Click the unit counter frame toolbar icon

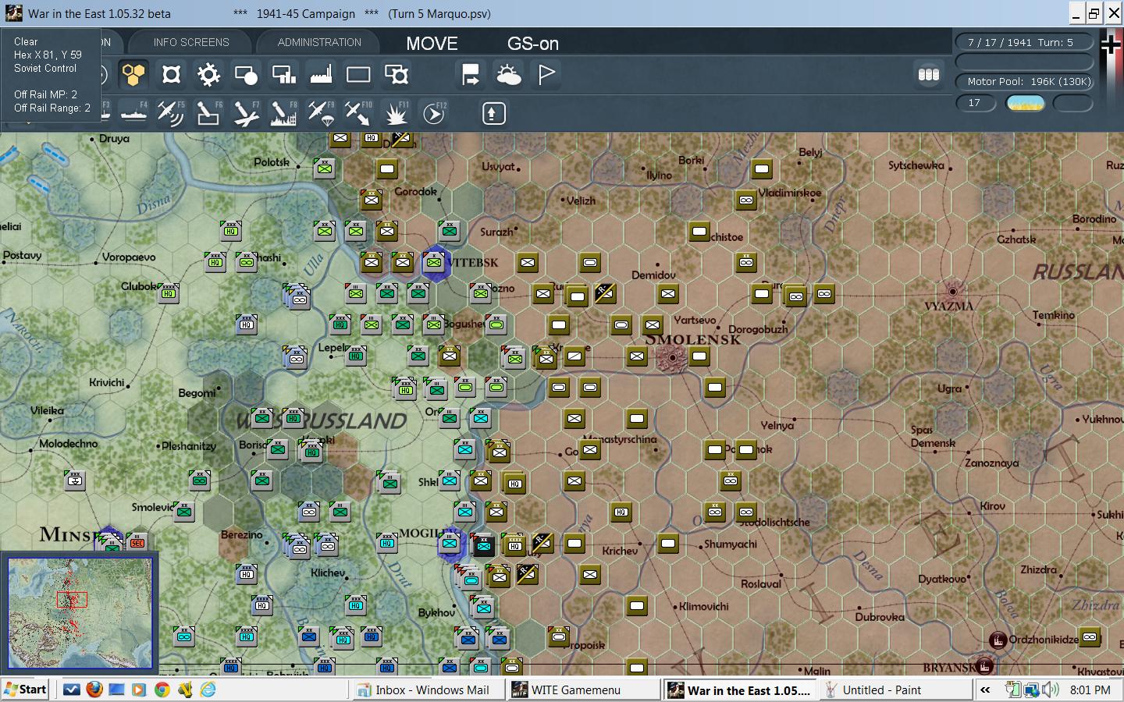click(x=171, y=75)
